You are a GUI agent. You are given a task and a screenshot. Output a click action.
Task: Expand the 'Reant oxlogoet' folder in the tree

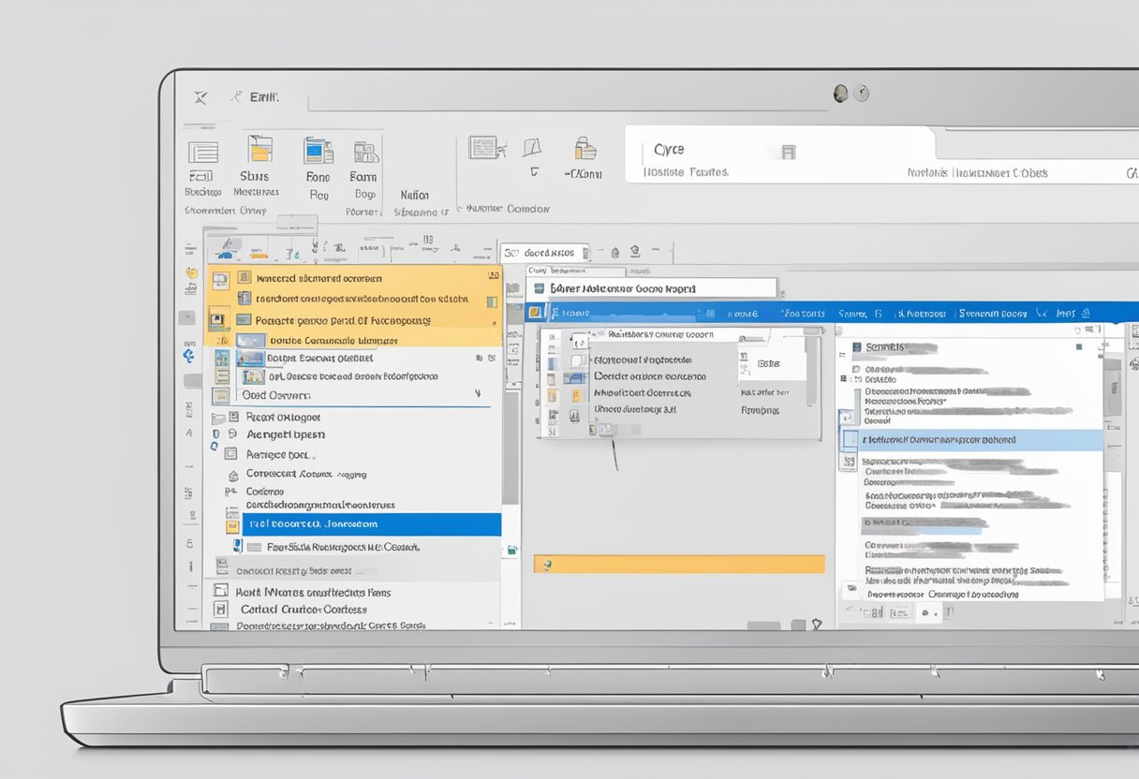click(218, 418)
